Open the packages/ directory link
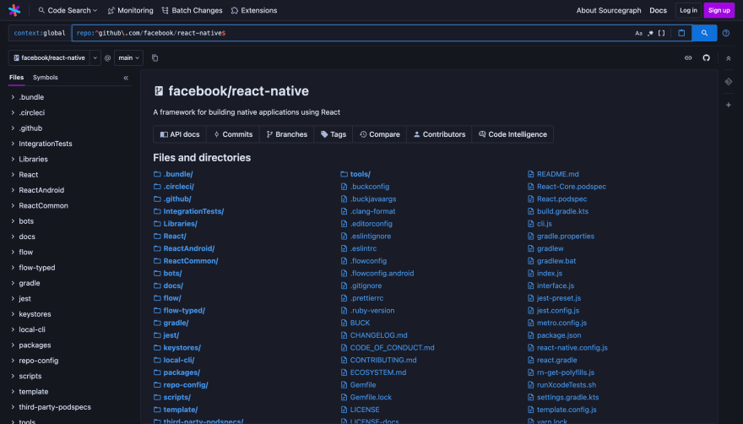Viewport: 743px width, 424px height. pos(182,372)
